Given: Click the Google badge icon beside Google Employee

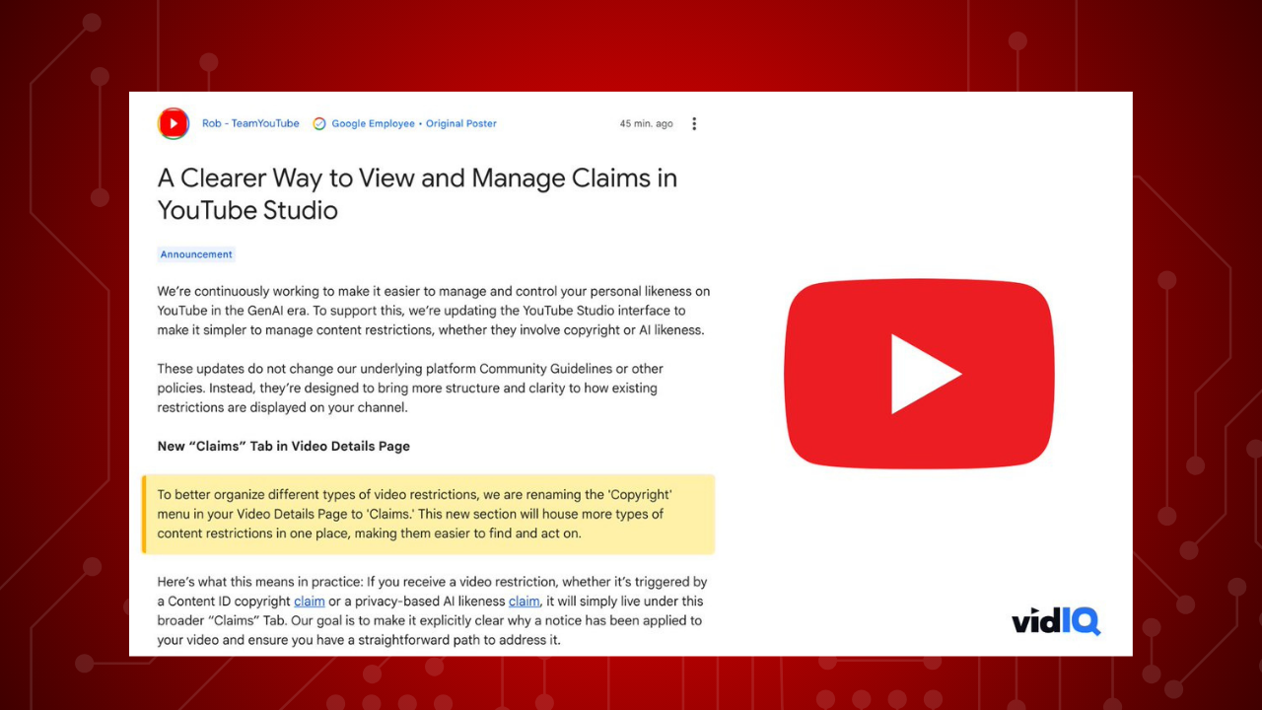Looking at the screenshot, I should point(319,124).
